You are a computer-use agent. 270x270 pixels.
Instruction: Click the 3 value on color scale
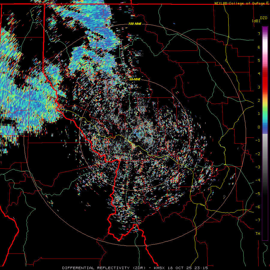(259, 87)
